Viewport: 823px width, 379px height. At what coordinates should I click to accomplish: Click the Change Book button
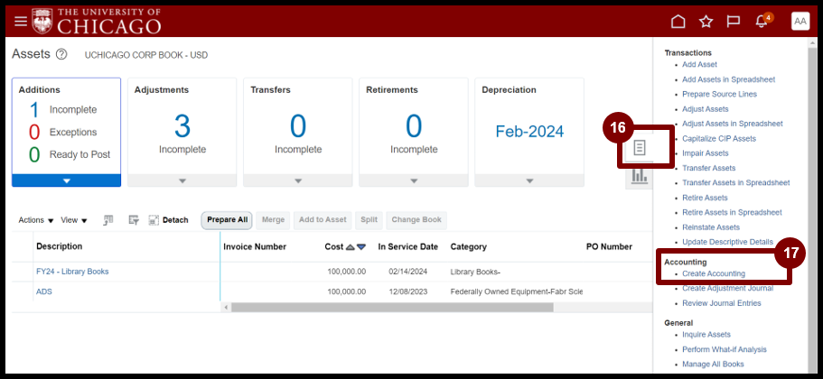click(416, 220)
